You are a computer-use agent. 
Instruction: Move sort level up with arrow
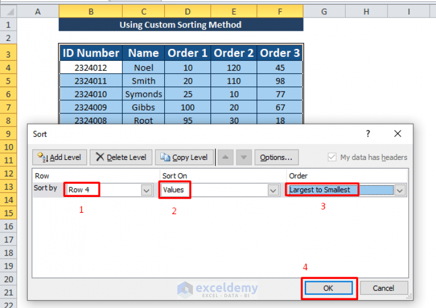226,157
